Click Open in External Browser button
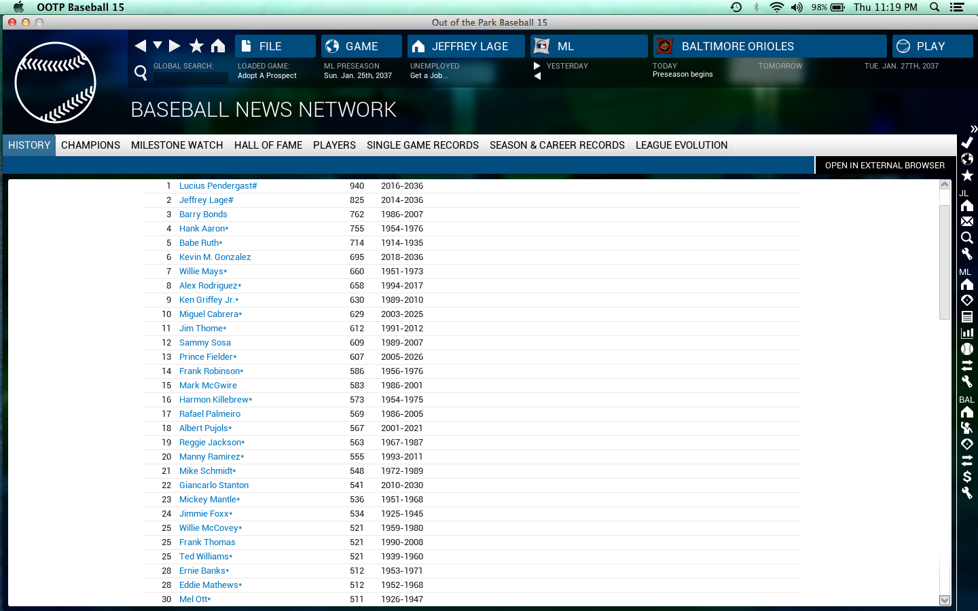Image resolution: width=978 pixels, height=611 pixels. 884,166
